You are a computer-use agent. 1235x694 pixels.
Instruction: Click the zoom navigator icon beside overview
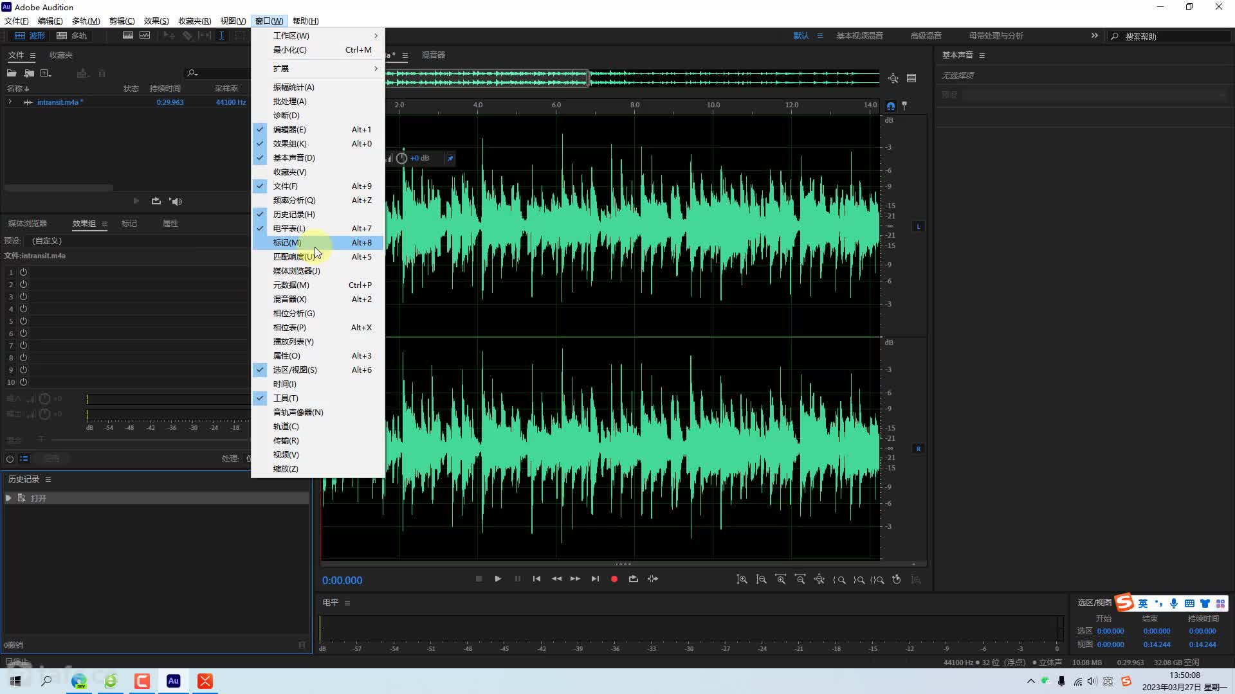(893, 78)
